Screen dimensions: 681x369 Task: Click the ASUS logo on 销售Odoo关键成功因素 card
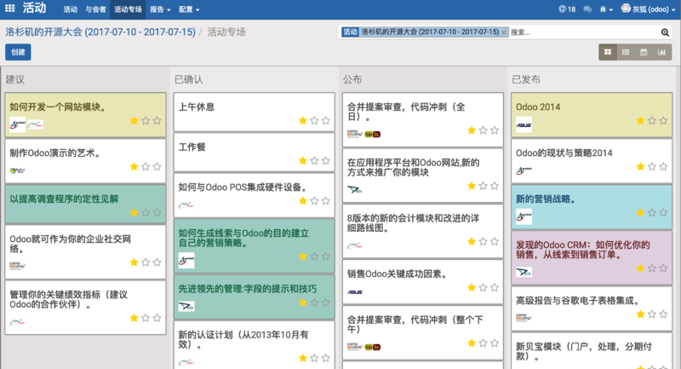(355, 292)
